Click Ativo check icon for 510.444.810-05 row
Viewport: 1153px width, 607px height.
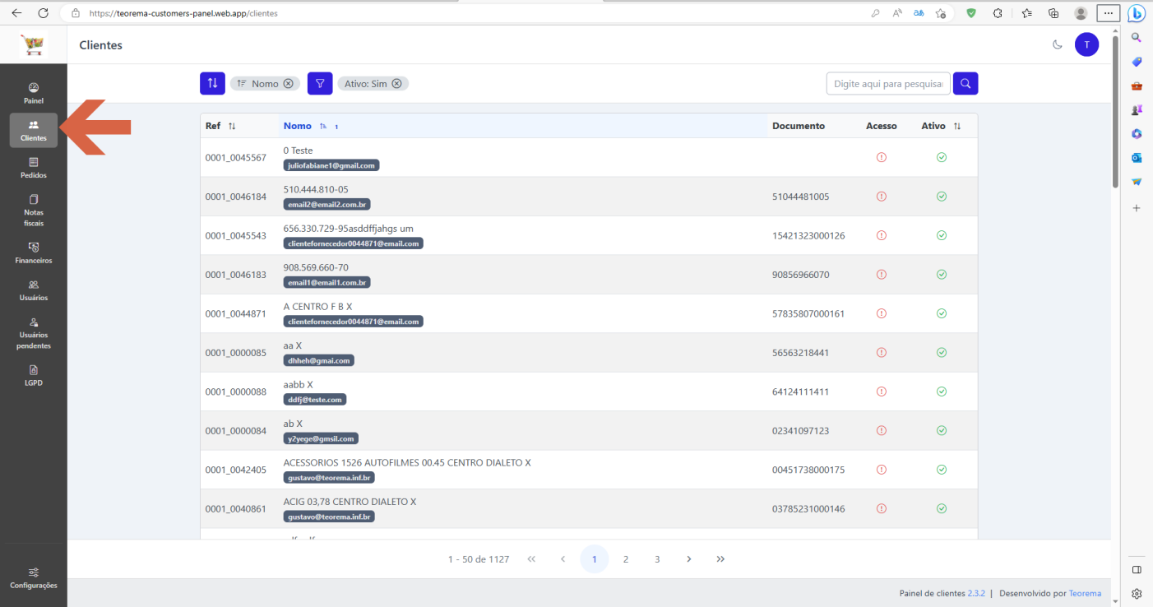pos(942,197)
